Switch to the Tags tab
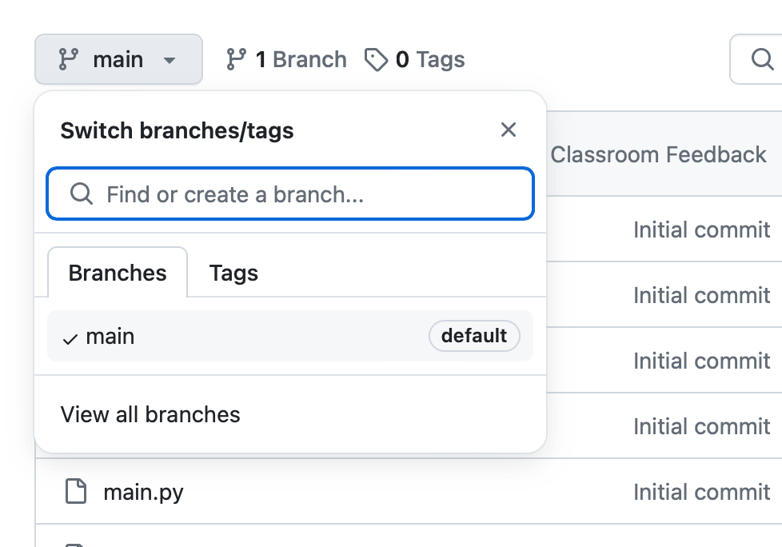Image resolution: width=782 pixels, height=547 pixels. click(233, 273)
